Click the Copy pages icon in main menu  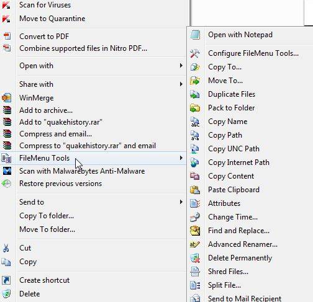(6, 262)
